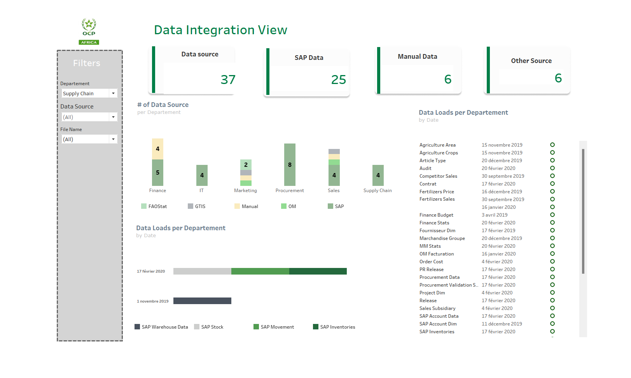Click the circle marker for Competitor Sales
Image resolution: width=631 pixels, height=378 pixels.
pyautogui.click(x=552, y=176)
